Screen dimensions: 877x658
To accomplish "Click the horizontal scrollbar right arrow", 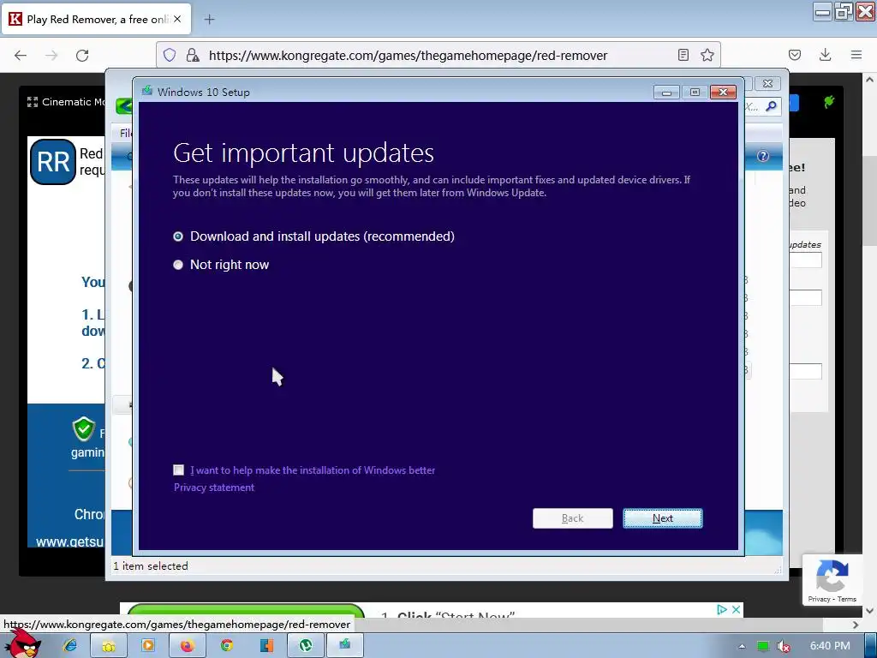I will coord(856,625).
